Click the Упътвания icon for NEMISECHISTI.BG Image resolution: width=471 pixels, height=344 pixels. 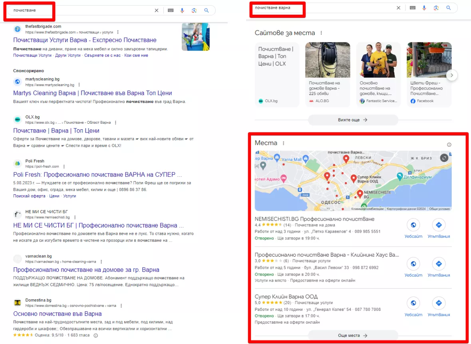(x=439, y=225)
